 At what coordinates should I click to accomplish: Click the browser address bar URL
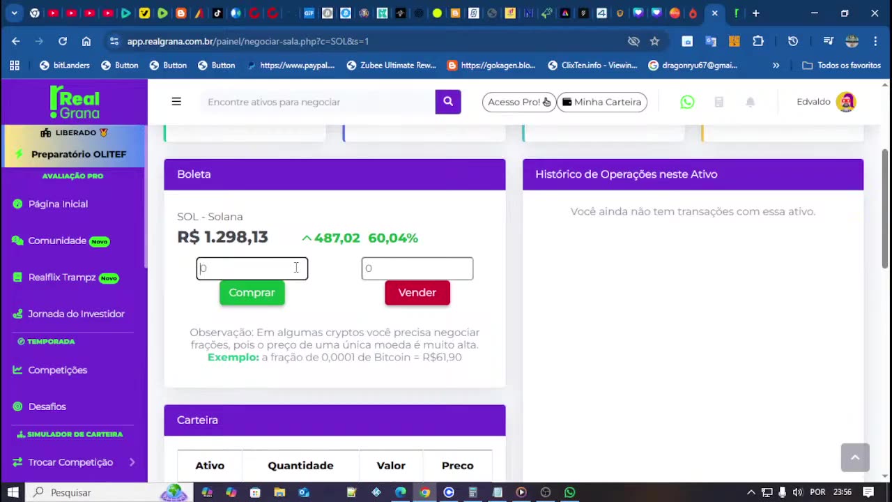pos(247,41)
